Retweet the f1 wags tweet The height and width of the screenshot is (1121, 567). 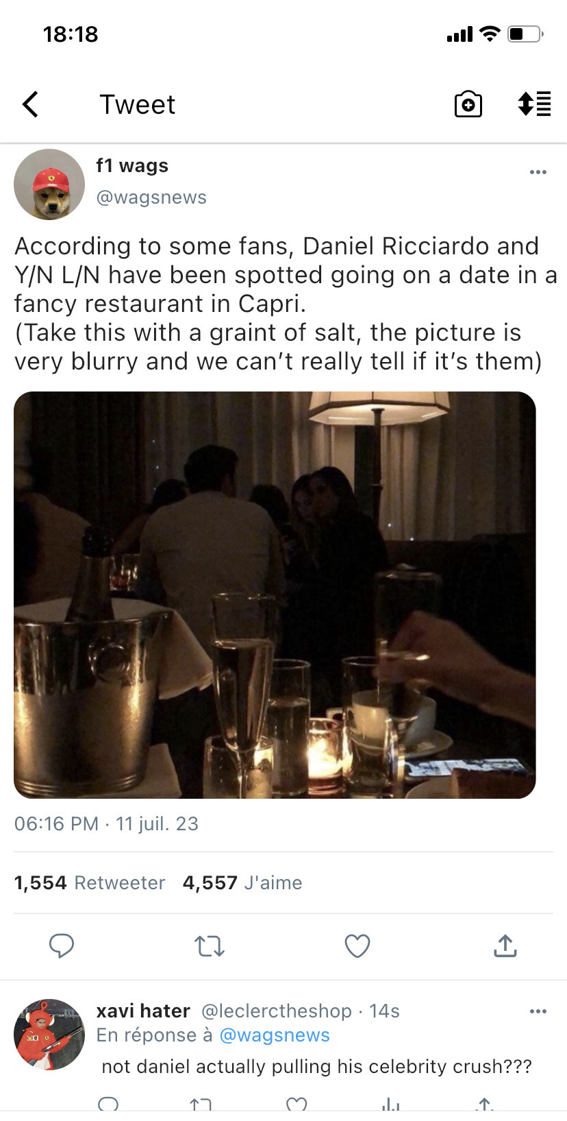[x=210, y=946]
